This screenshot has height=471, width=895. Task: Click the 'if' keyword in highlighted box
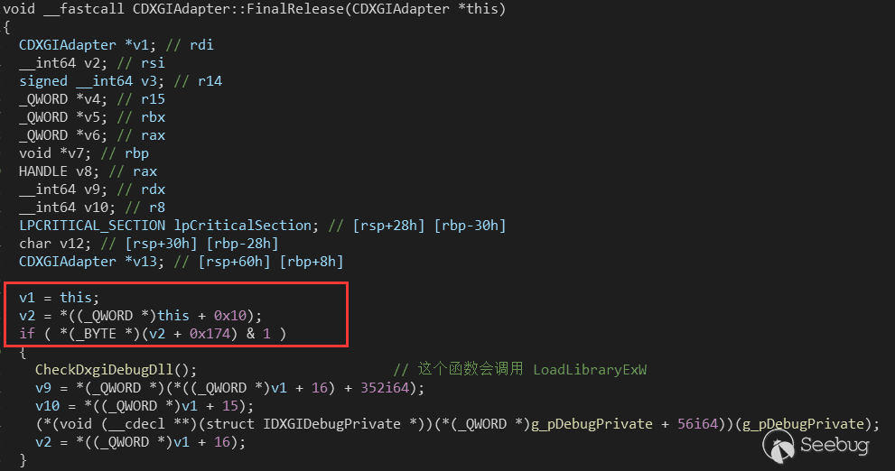(x=27, y=334)
